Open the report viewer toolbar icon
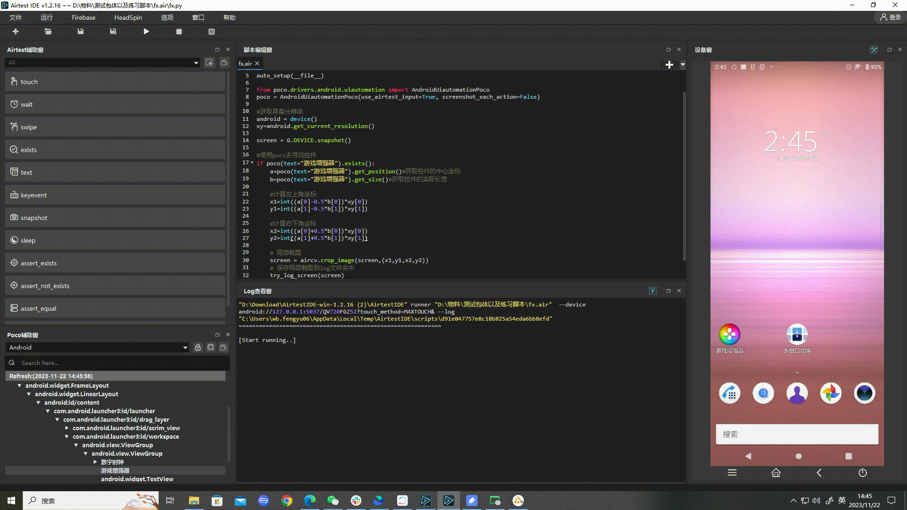This screenshot has width=907, height=510. pos(211,32)
